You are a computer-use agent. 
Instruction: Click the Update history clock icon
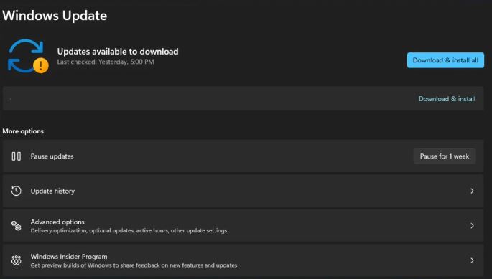click(17, 191)
